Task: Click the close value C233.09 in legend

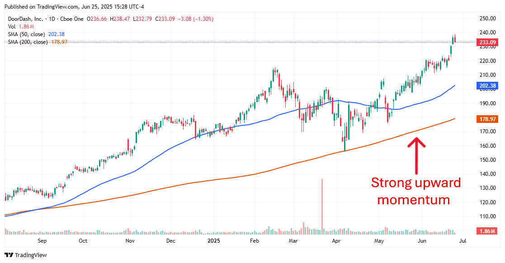Action: click(165, 19)
